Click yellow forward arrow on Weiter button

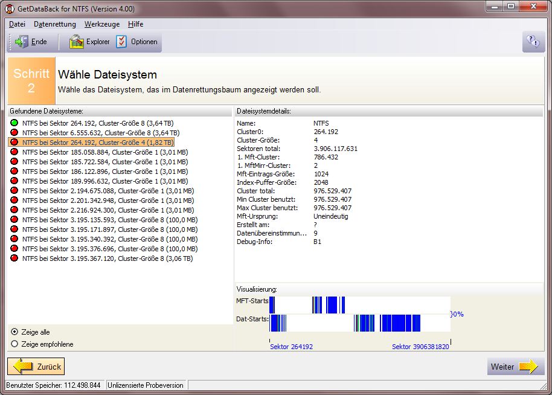[528, 367]
